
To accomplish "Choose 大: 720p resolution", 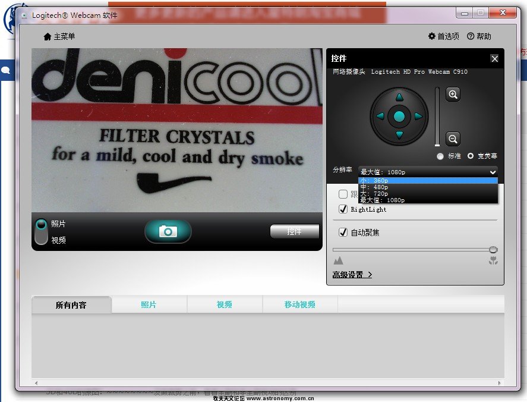I will 428,193.
